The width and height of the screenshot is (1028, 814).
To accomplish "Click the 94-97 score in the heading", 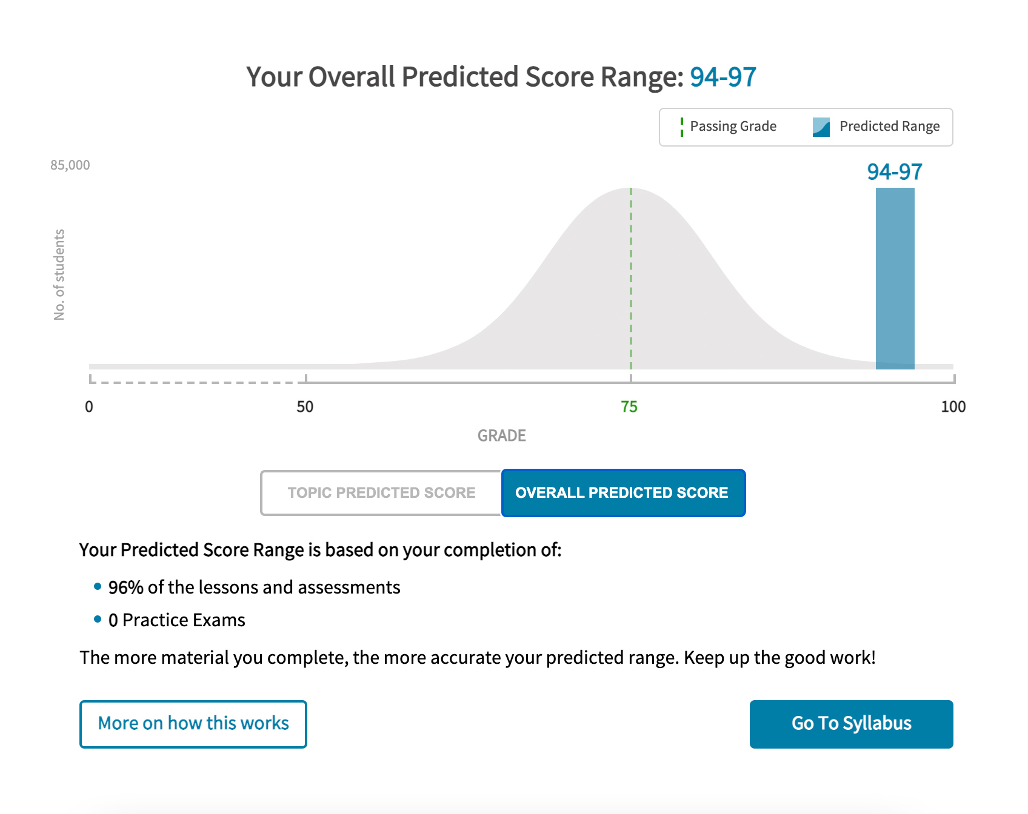I will pyautogui.click(x=723, y=77).
